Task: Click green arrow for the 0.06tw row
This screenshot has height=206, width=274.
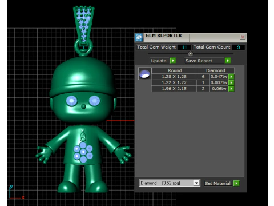Action: tap(231, 89)
